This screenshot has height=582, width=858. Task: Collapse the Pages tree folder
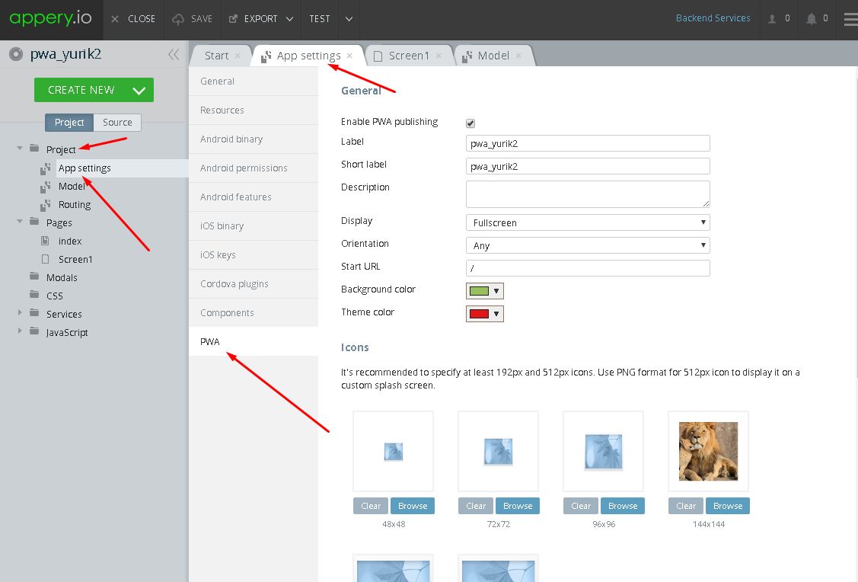(x=20, y=222)
